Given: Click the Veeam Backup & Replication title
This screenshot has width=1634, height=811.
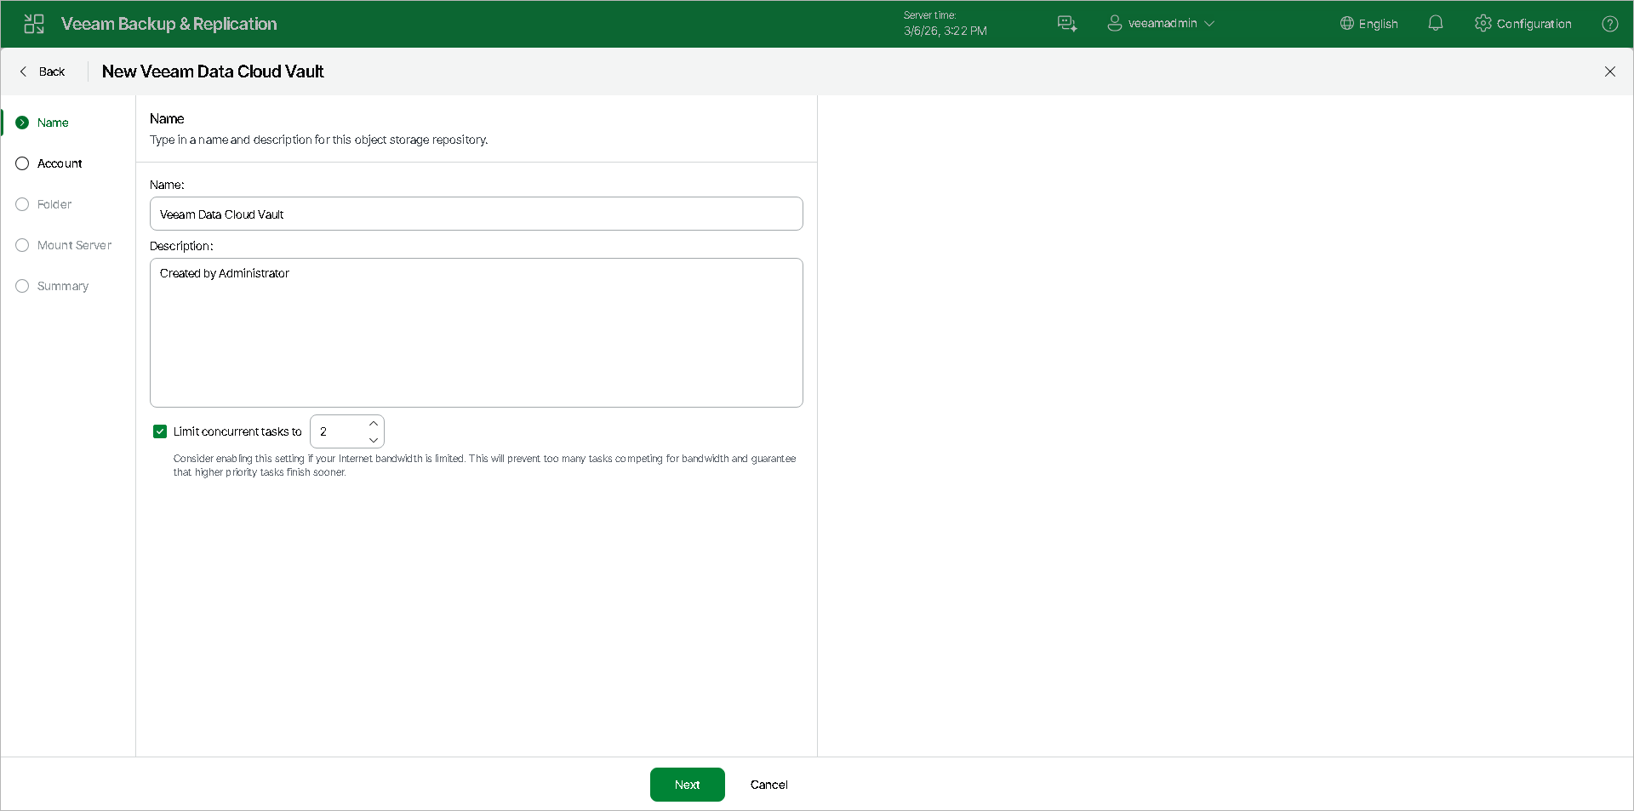Looking at the screenshot, I should (169, 24).
